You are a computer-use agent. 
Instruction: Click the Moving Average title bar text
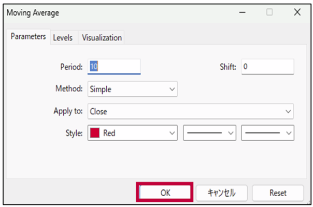(x=33, y=12)
